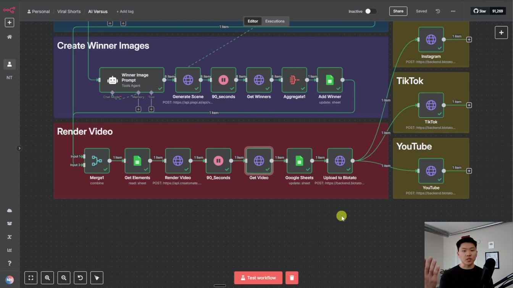The width and height of the screenshot is (513, 288).
Task: Run Test workflow
Action: point(258,278)
